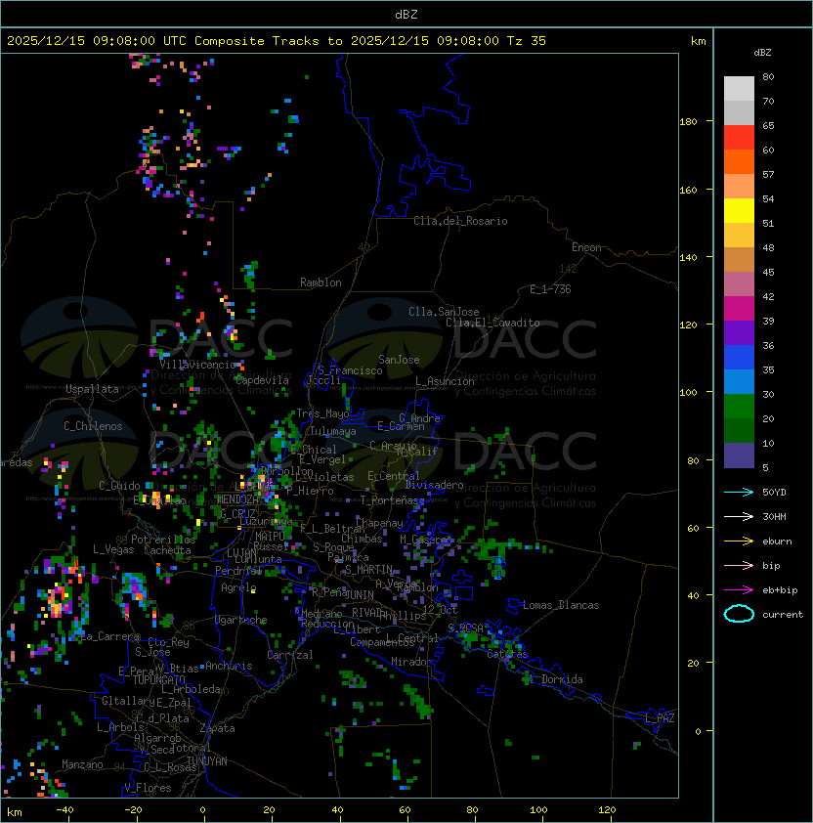Click the dBZ title in top bar

(x=406, y=14)
